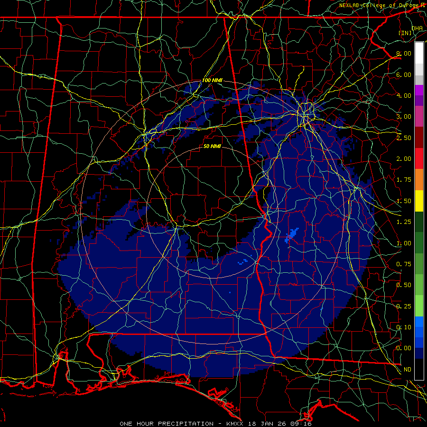Select the yellow legend swatch
427x427 pixels.
click(419, 201)
